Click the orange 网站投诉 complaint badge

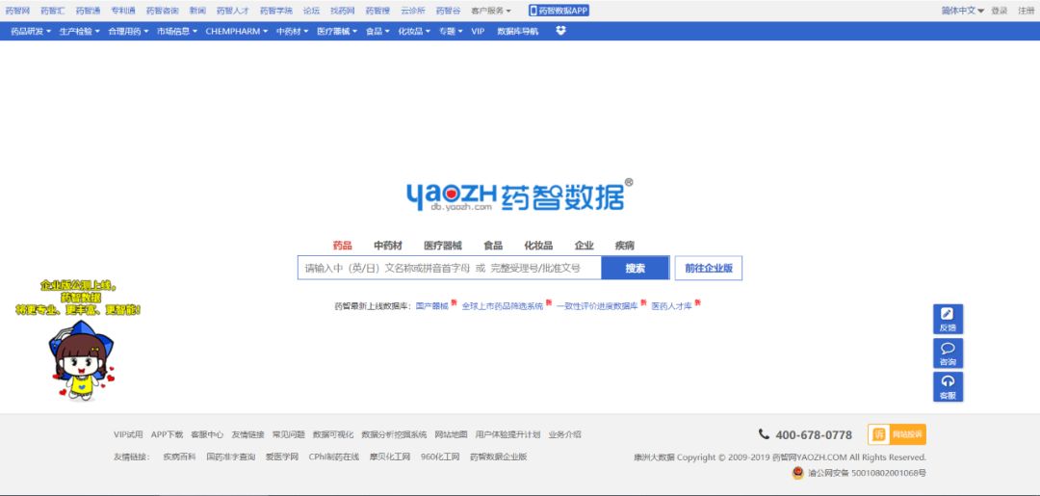click(897, 434)
